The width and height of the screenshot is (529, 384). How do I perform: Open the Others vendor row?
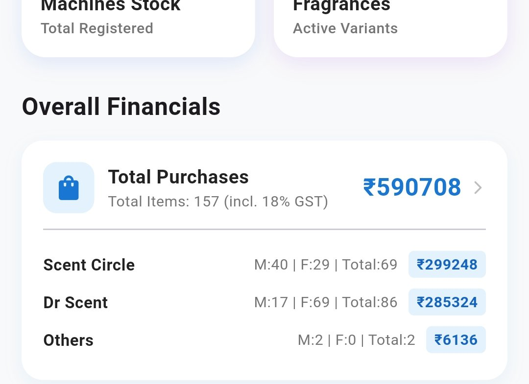click(x=264, y=340)
